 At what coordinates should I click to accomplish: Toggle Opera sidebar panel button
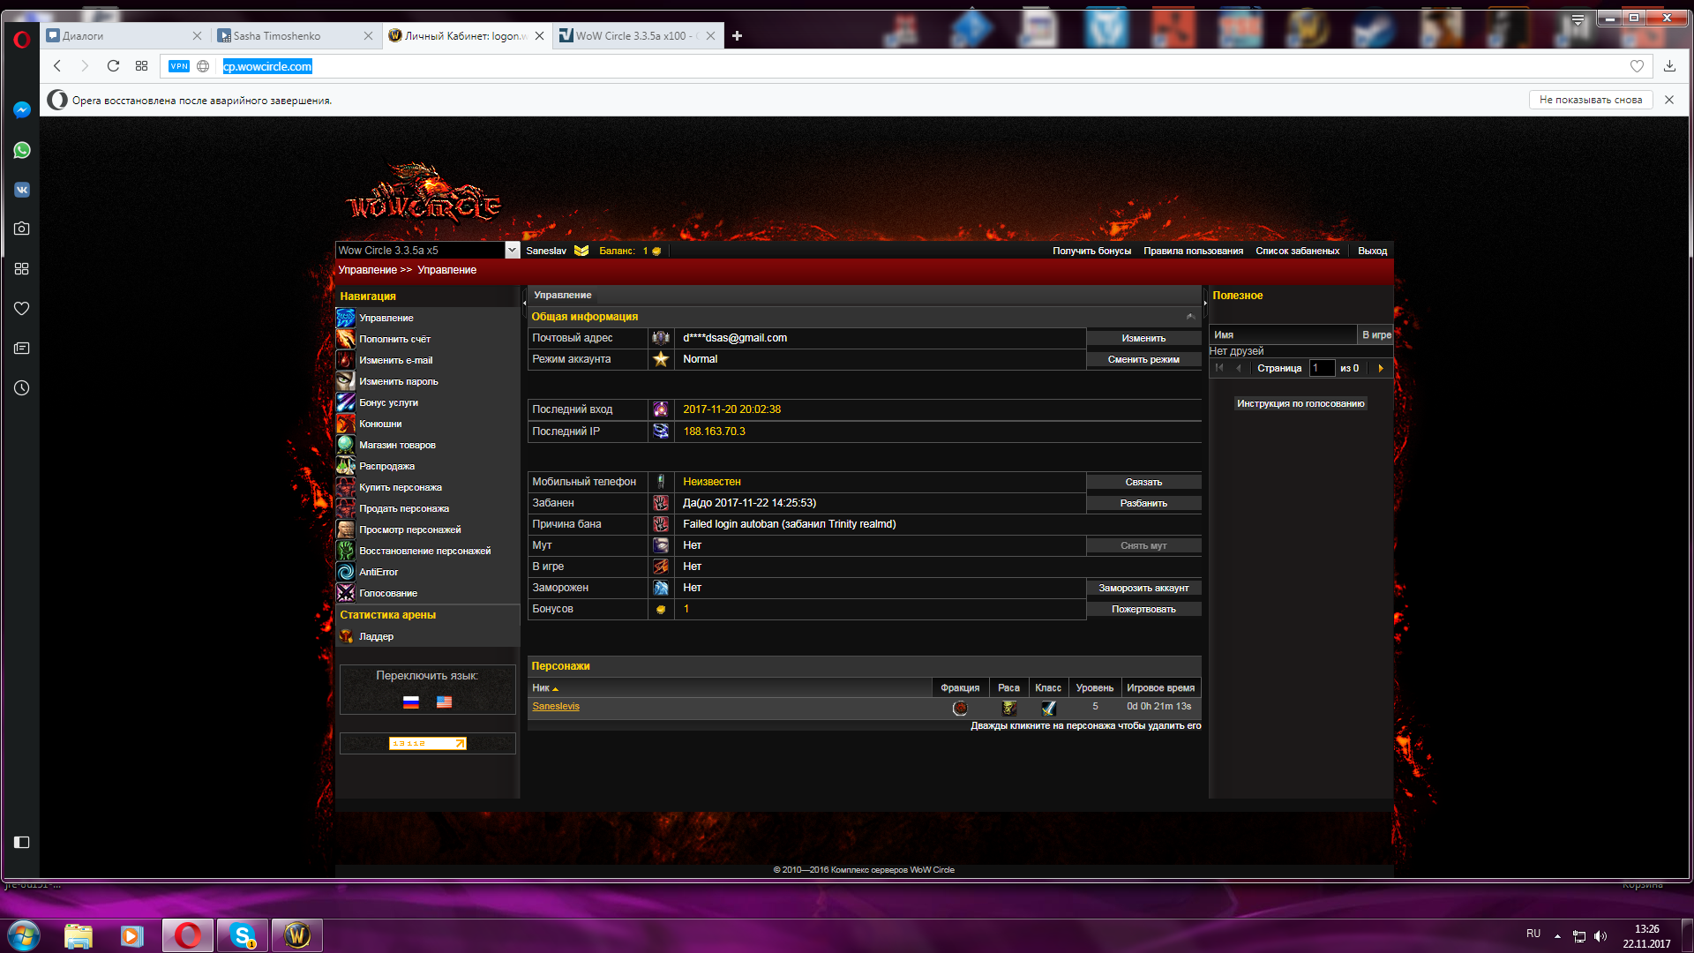click(x=22, y=843)
